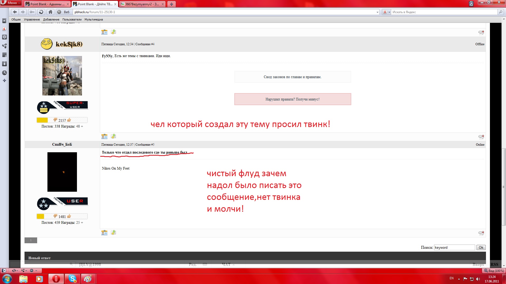Expand the address bar history dropdown
506x284 pixels.
[377, 12]
